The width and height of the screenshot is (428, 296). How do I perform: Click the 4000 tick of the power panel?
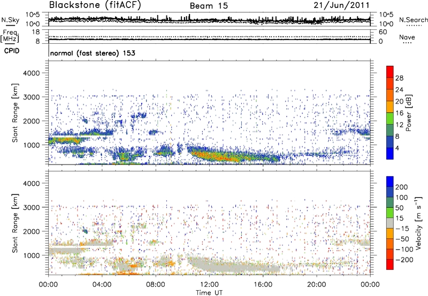pos(31,73)
